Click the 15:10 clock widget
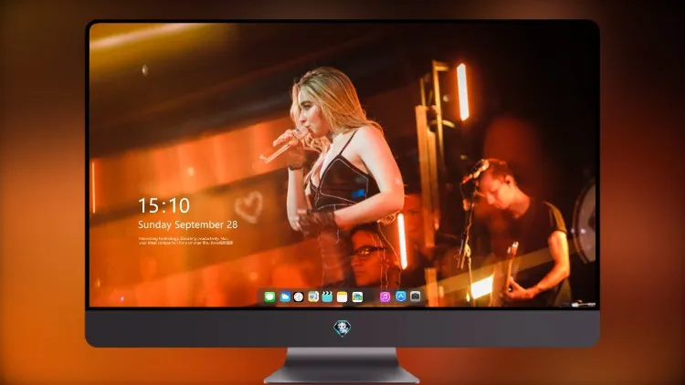Image resolution: width=685 pixels, height=385 pixels. tap(164, 205)
